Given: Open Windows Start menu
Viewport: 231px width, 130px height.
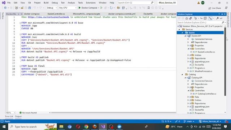Looking at the screenshot, I should (x=4, y=127).
